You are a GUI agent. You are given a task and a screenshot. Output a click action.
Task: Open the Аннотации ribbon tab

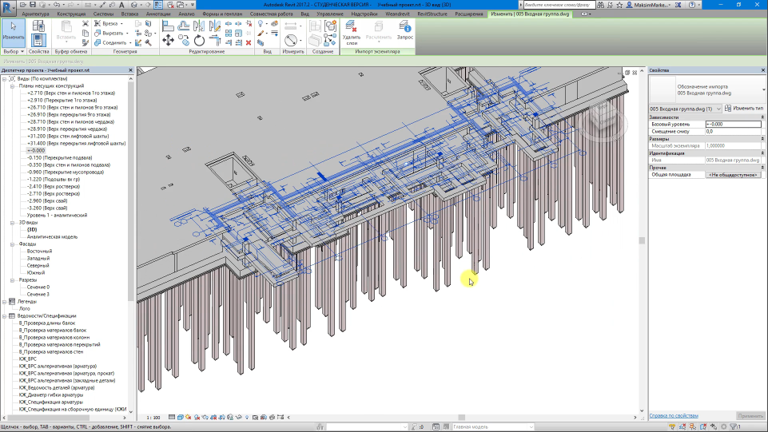158,14
